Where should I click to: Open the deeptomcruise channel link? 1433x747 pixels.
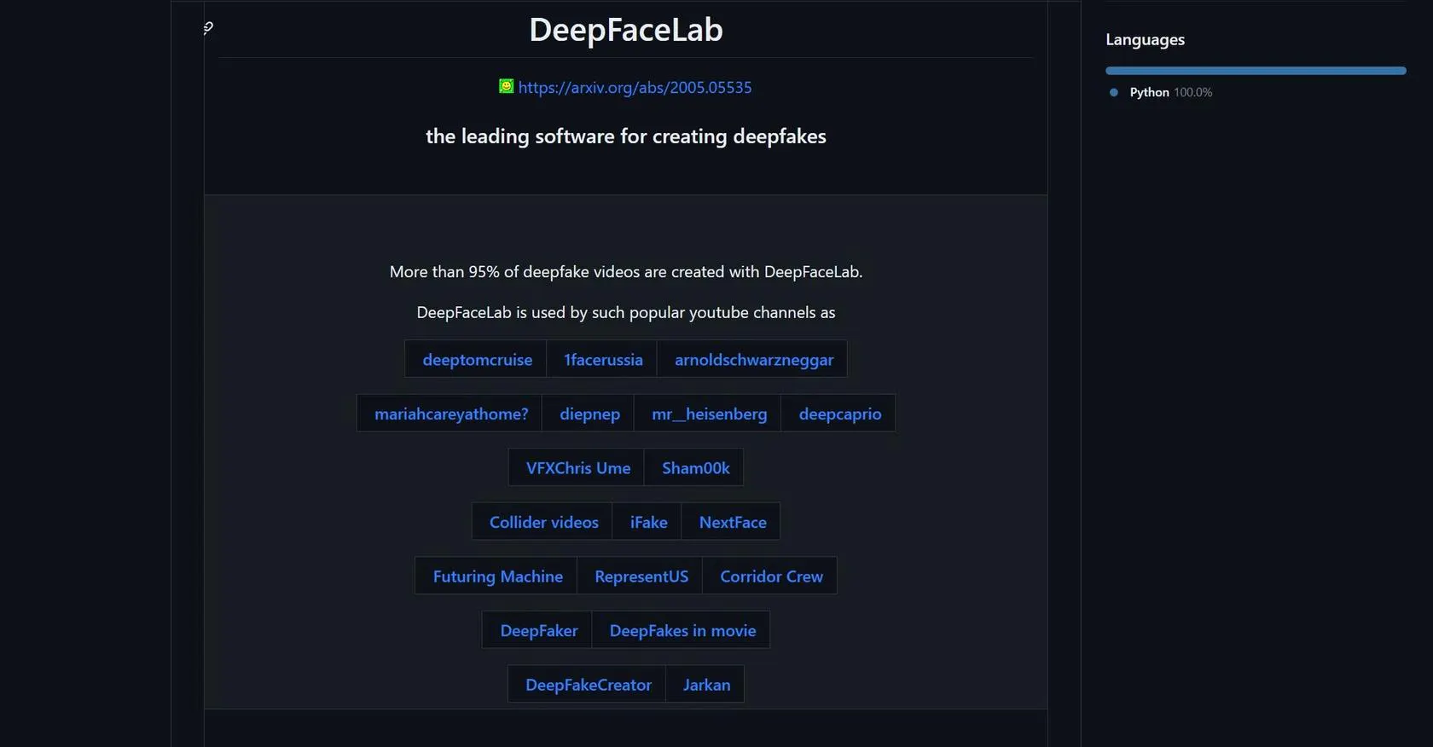478,360
